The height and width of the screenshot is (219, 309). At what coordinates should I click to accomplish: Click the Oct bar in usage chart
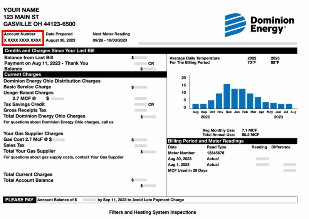click(x=211, y=104)
